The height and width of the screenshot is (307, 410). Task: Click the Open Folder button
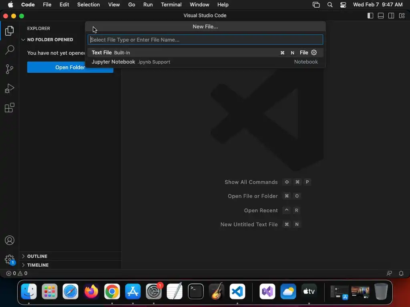tap(70, 67)
